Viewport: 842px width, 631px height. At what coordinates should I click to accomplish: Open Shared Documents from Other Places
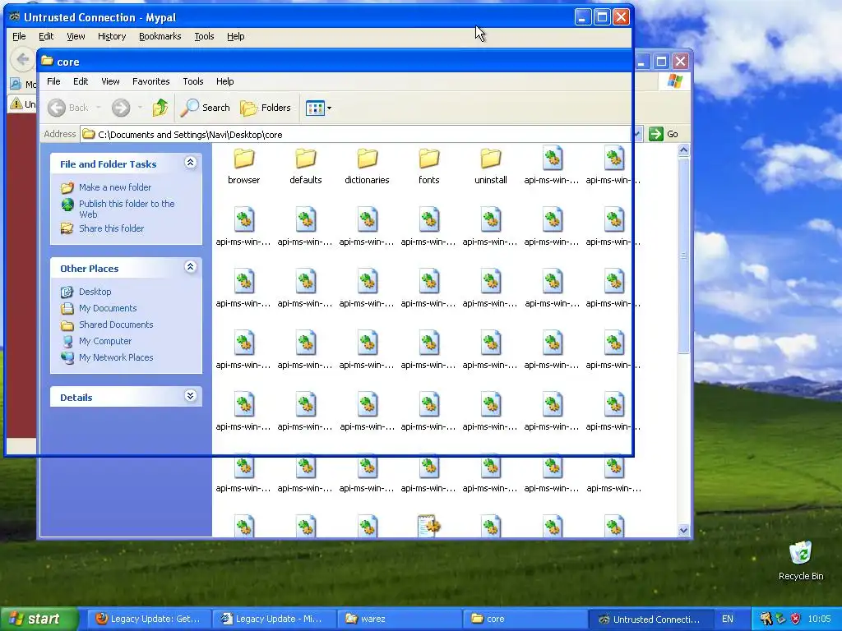(x=116, y=325)
